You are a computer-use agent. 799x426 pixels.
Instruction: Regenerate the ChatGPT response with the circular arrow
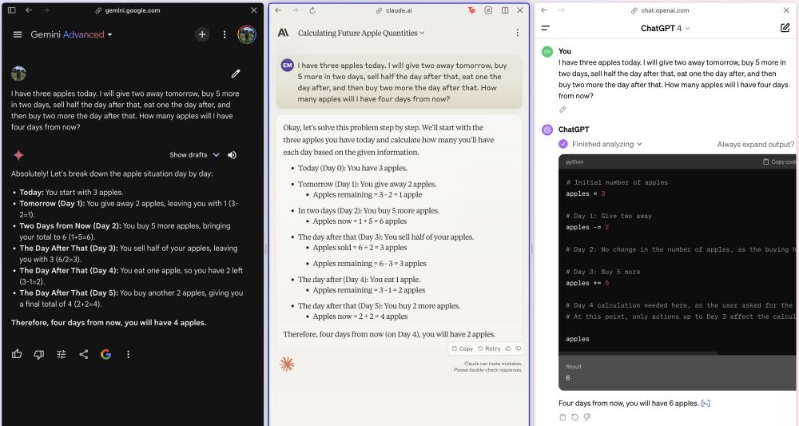click(x=574, y=417)
